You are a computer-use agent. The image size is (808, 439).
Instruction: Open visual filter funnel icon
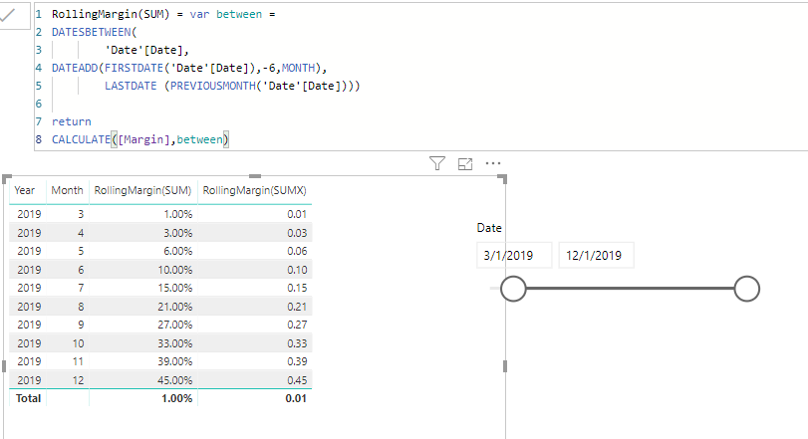437,163
